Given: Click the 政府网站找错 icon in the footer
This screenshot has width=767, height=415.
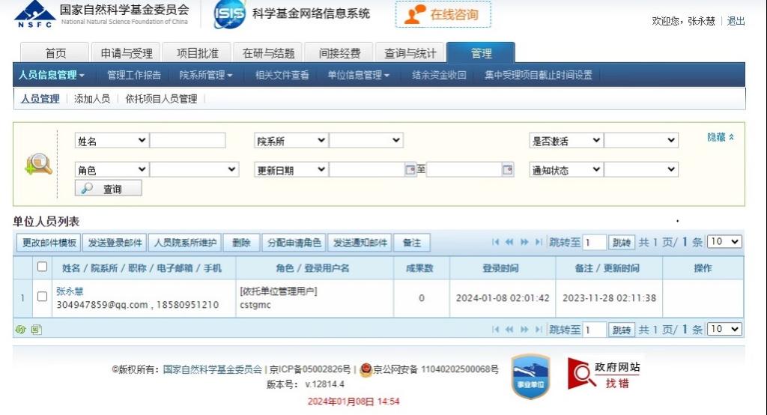Looking at the screenshot, I should [604, 374].
